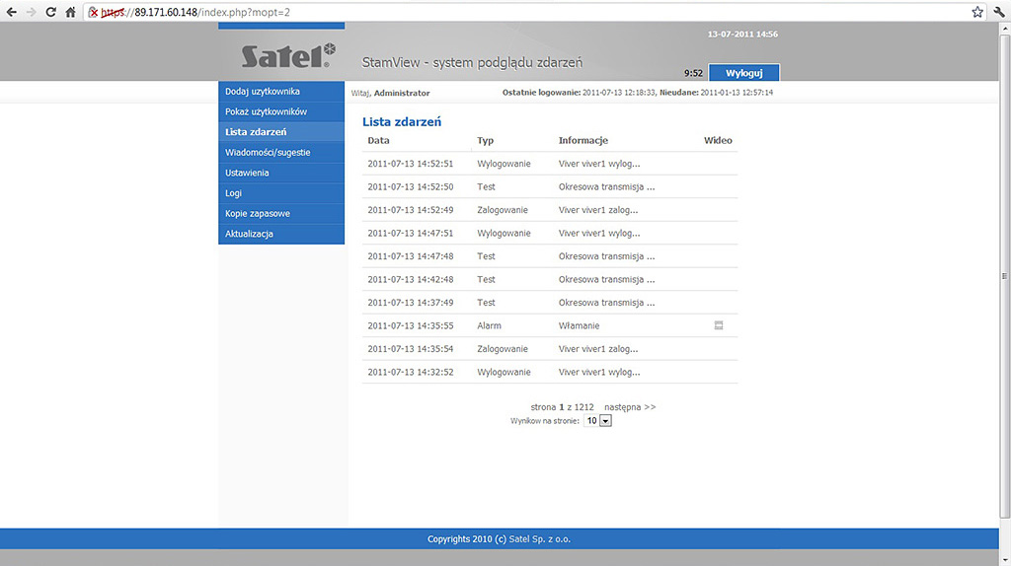Click the Satel logo
The image size is (1011, 566).
point(288,55)
